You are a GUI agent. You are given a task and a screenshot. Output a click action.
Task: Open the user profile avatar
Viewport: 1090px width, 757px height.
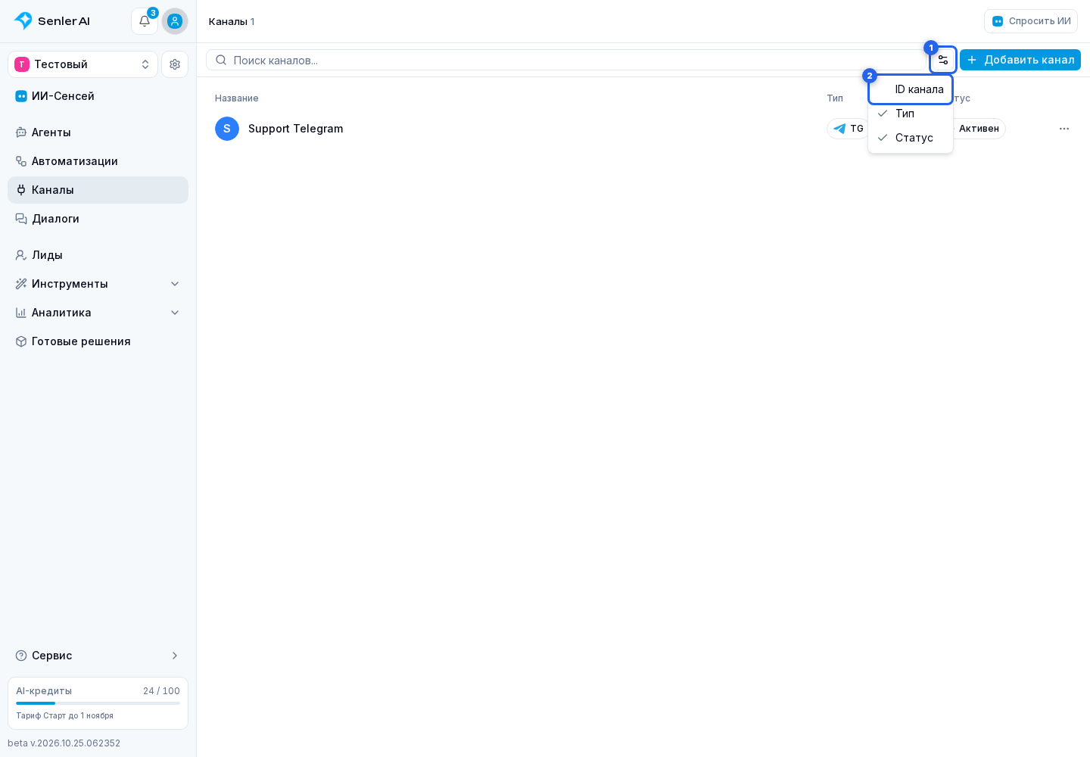click(175, 21)
